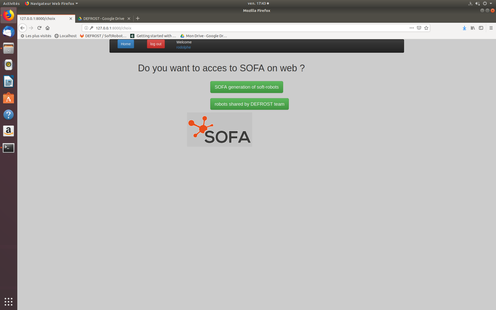496x310 pixels.
Task: Open the Downloads arrow icon
Action: pyautogui.click(x=464, y=28)
